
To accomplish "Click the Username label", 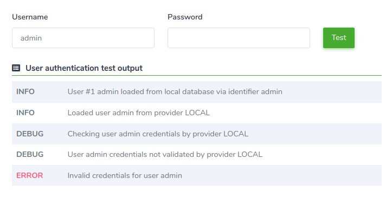I will [x=30, y=17].
